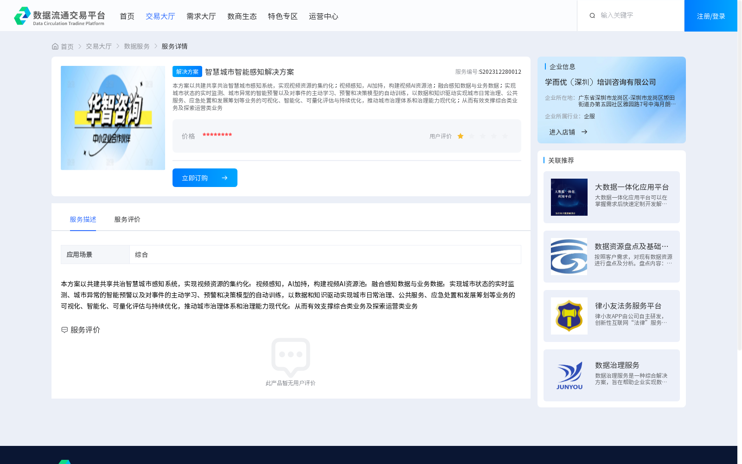Click the arrow next to 进入店铺

tap(584, 132)
